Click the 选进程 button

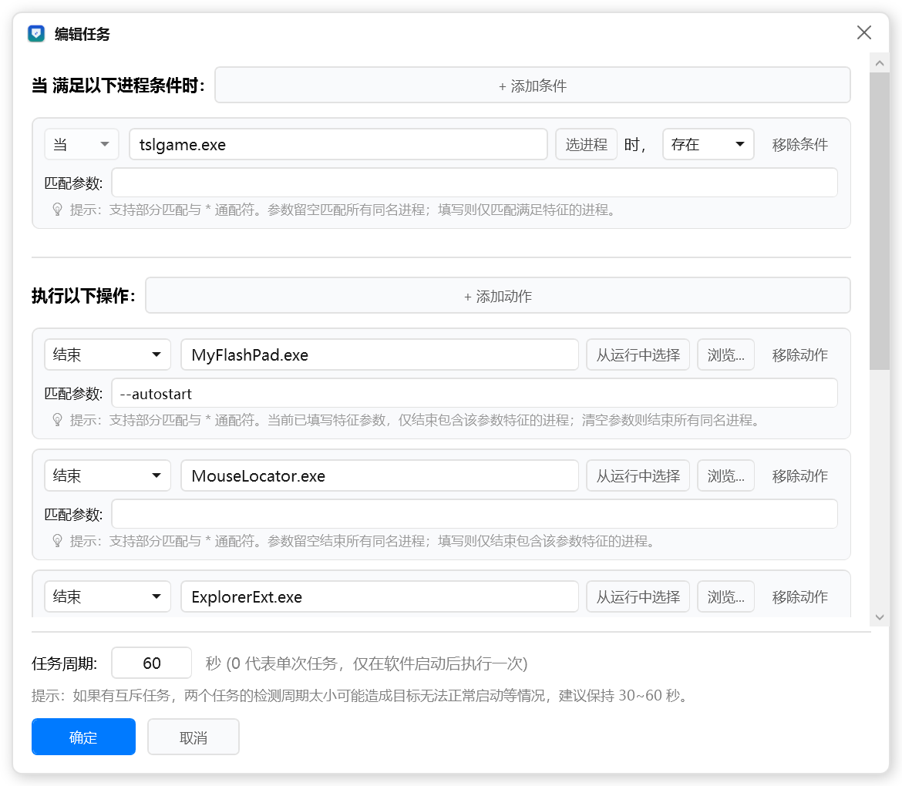tap(586, 144)
